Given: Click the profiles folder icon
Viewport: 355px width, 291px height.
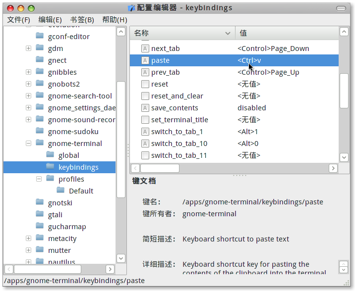Looking at the screenshot, I should point(50,178).
